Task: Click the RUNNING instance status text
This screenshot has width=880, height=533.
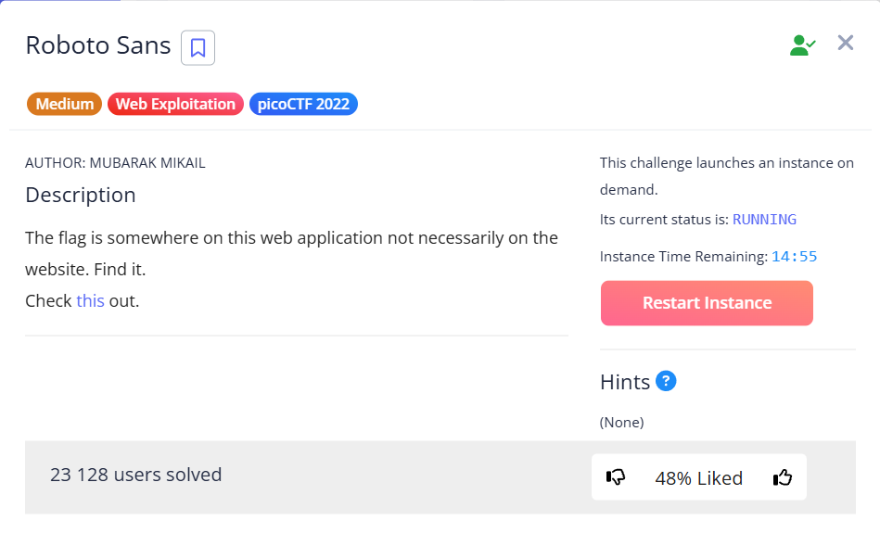Action: (x=764, y=220)
